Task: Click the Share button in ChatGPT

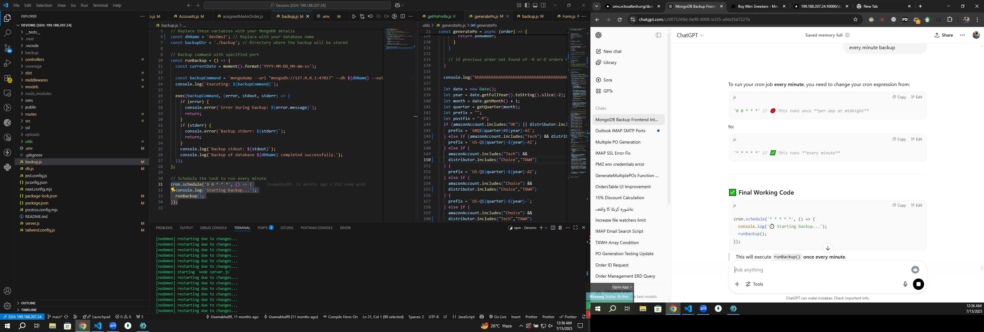Action: click(943, 35)
